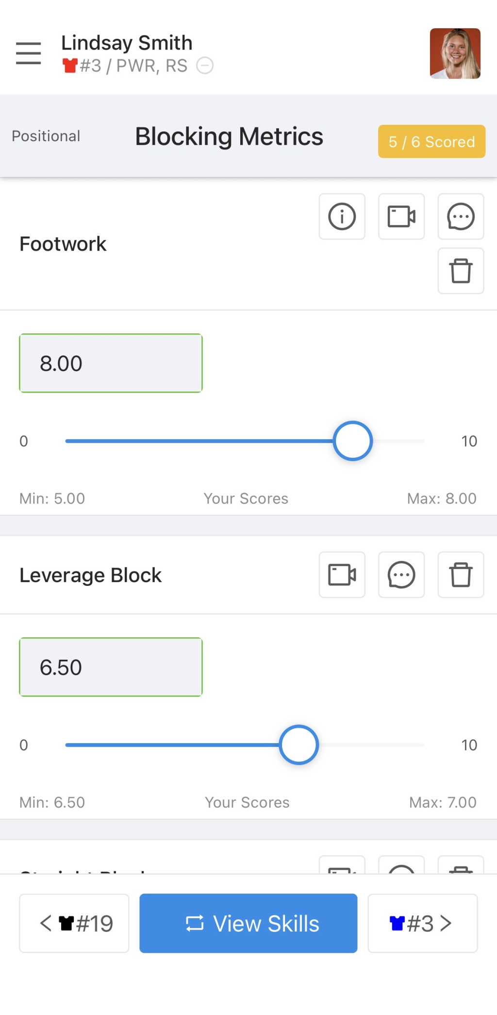Tap the Blocking Metrics heading
Image resolution: width=497 pixels, height=1015 pixels.
coord(229,136)
